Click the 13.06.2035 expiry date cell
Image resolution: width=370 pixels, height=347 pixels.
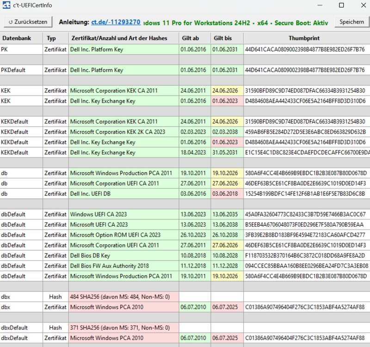pos(227,214)
